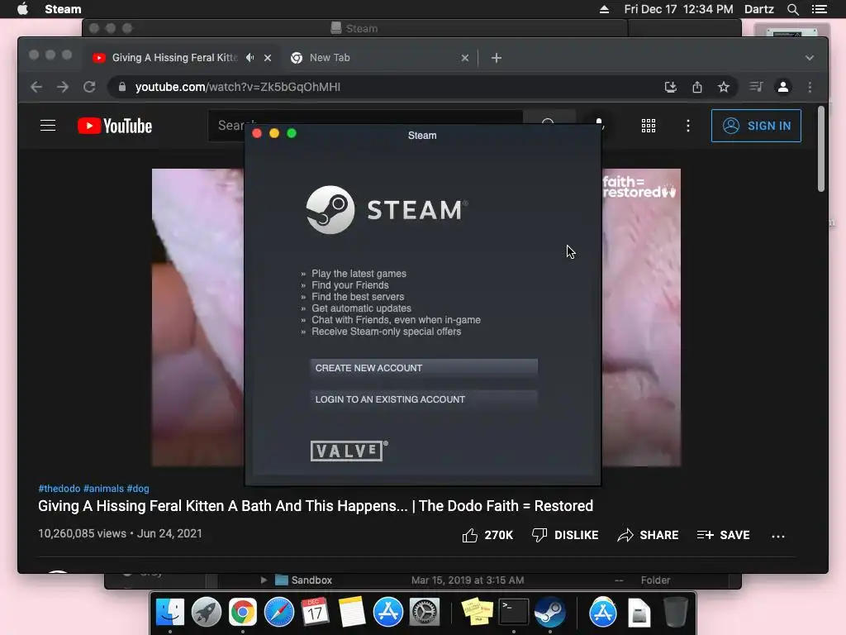The width and height of the screenshot is (846, 635).
Task: Select the Giving A Hissing Feral Kitten tab
Action: coord(173,58)
